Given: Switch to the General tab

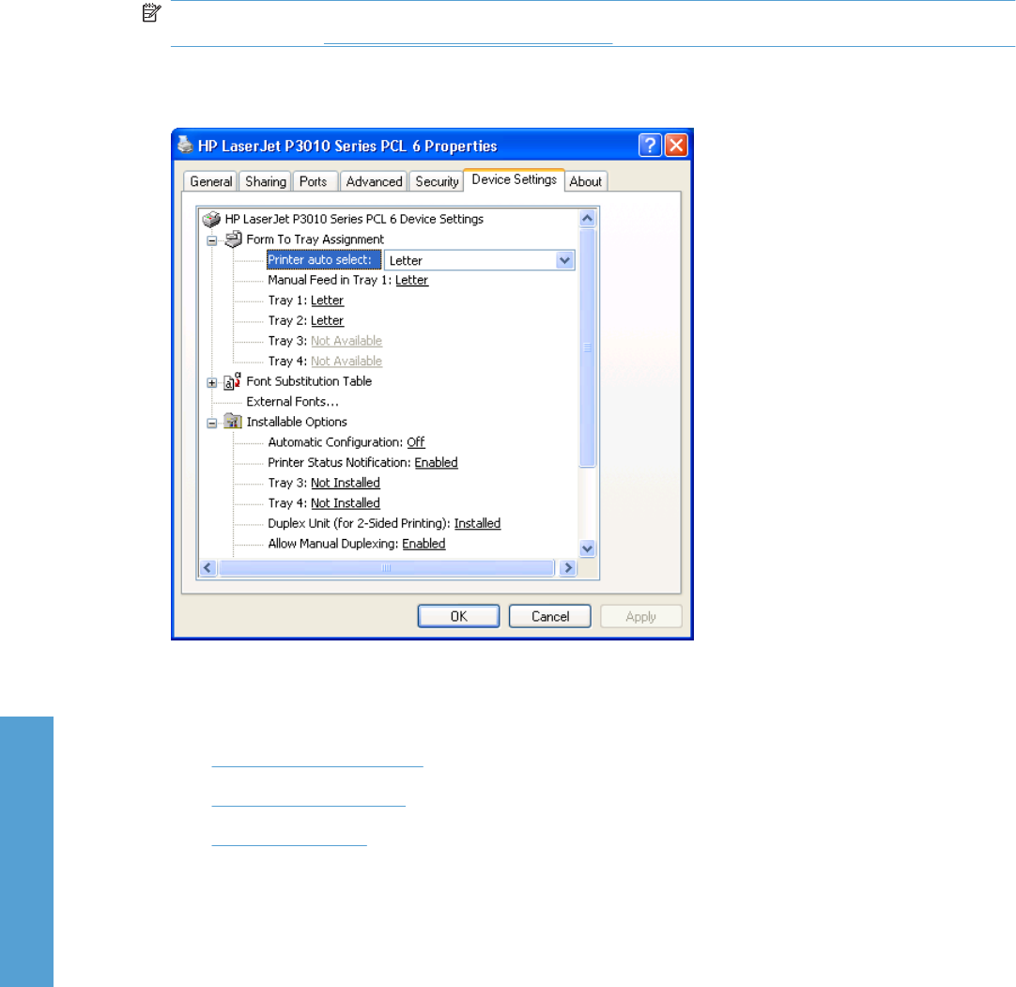Looking at the screenshot, I should 210,181.
